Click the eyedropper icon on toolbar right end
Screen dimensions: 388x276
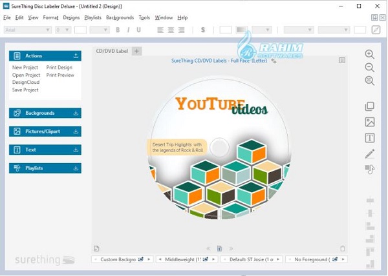376,30
